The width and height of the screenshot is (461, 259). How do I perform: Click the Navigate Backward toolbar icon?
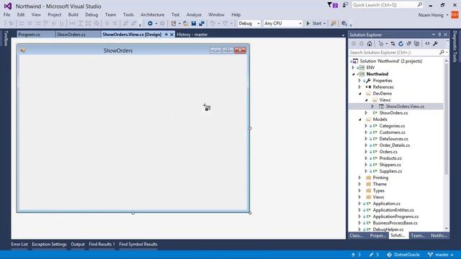pos(150,23)
